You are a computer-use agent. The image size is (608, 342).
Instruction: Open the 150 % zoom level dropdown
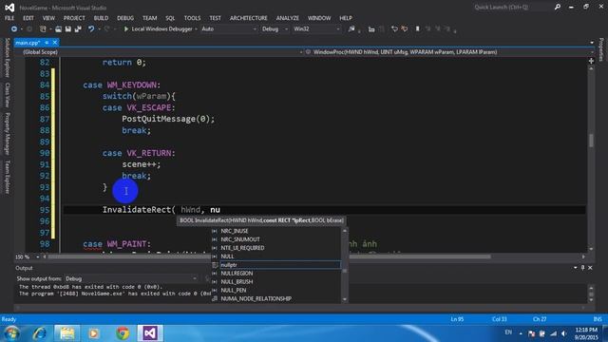[x=28, y=256]
